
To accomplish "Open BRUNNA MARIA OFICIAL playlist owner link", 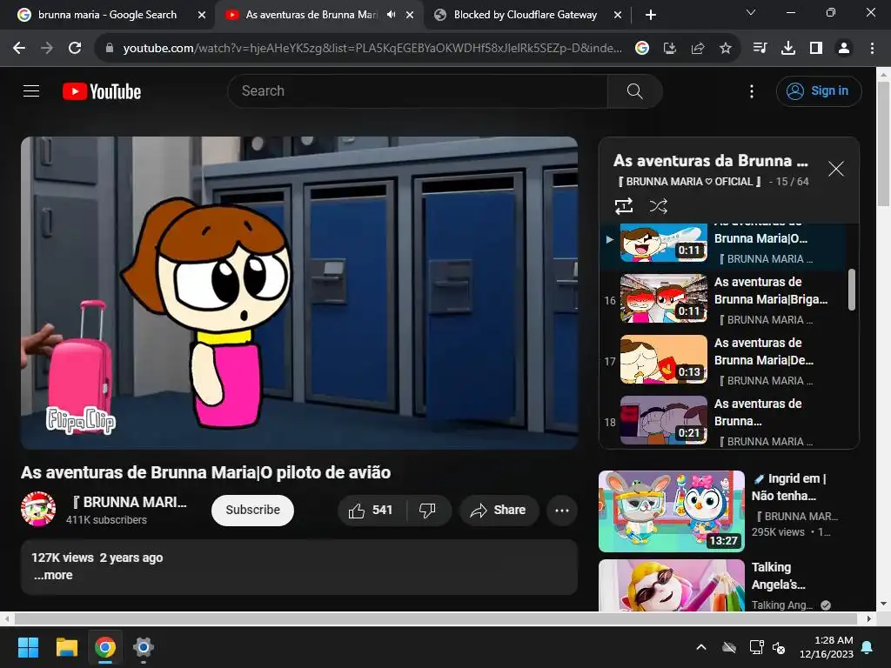I will point(689,182).
